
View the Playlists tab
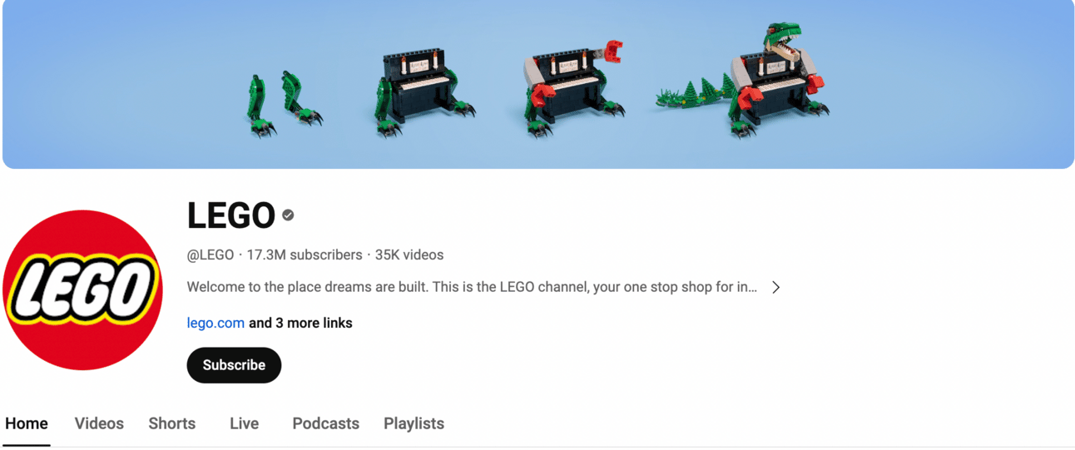[x=414, y=423]
